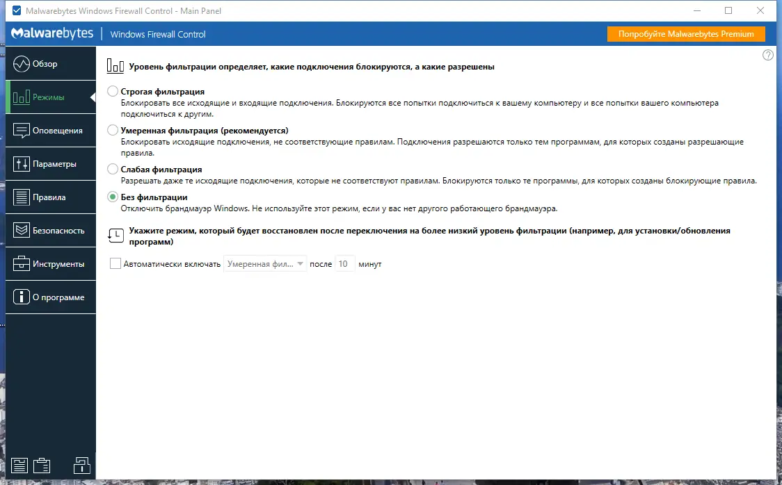Click the help question mark icon
Viewport: 782px width, 485px height.
point(768,55)
